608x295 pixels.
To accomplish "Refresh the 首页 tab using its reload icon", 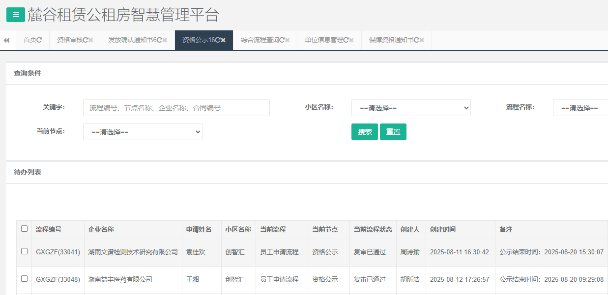I will [39, 40].
